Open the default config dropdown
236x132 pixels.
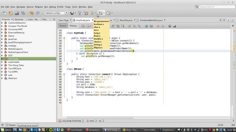[66, 13]
